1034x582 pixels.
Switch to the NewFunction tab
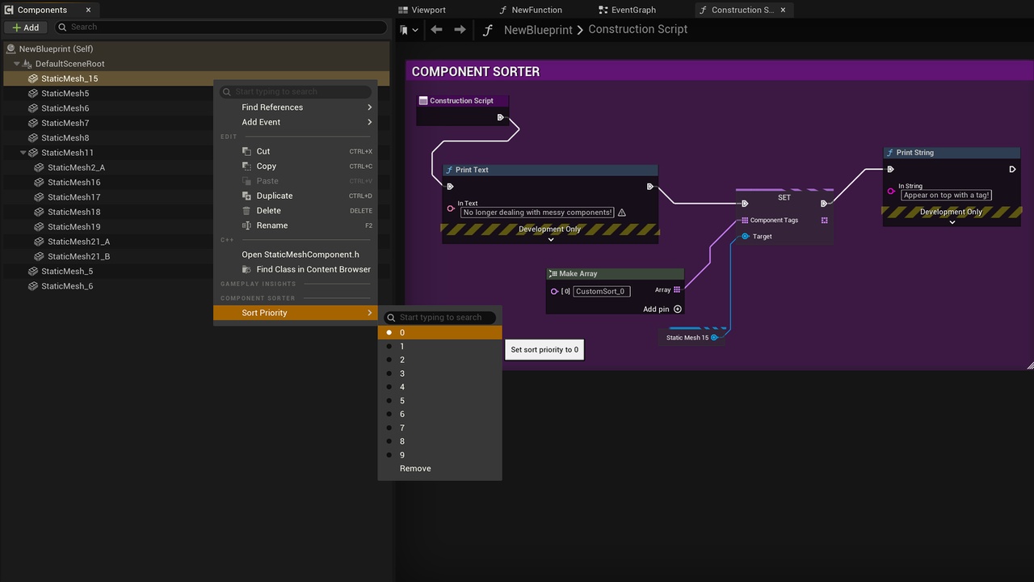coord(529,10)
